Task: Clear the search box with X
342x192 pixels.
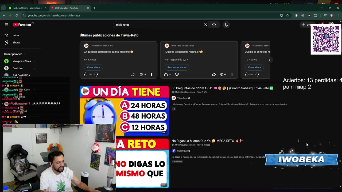Action: point(205,25)
